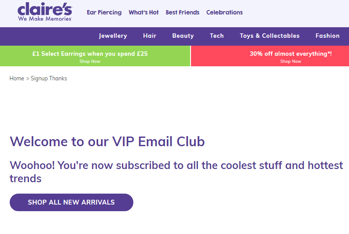
Task: Click Shop Now under £1 earrings offer
Action: point(90,61)
